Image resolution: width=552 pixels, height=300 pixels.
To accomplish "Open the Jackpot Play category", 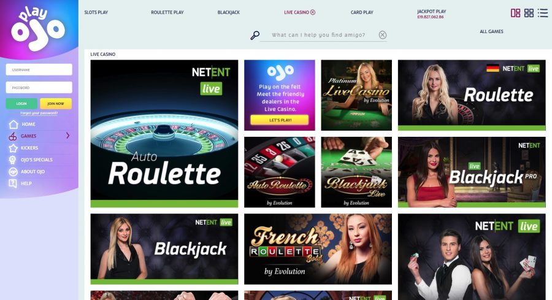I will pos(431,12).
